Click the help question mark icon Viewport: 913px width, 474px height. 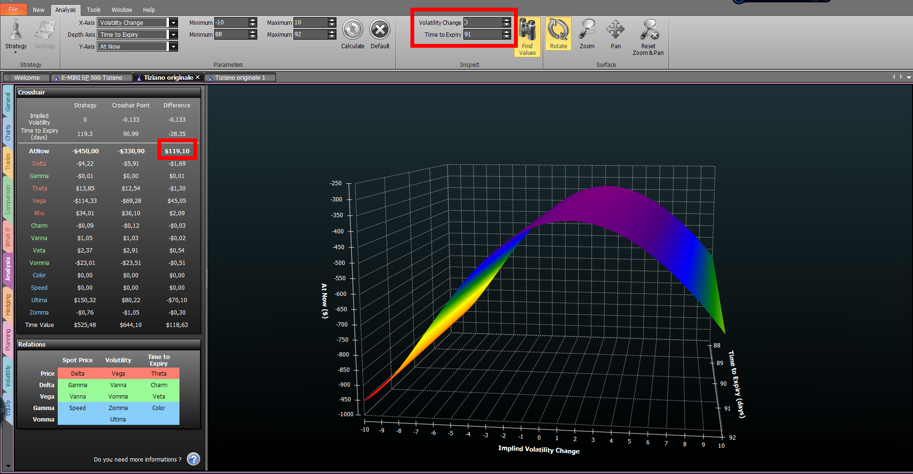pyautogui.click(x=193, y=459)
